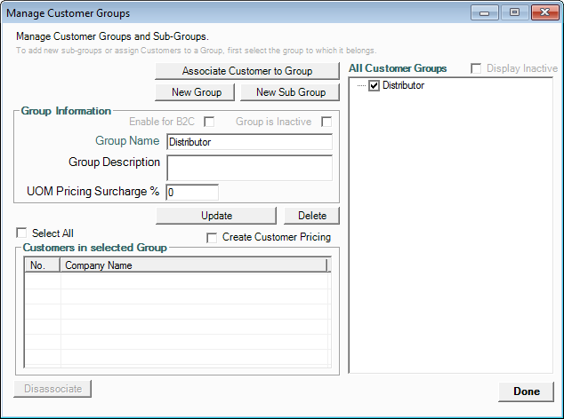This screenshot has width=564, height=419.
Task: Click the Update button
Action: pyautogui.click(x=216, y=216)
